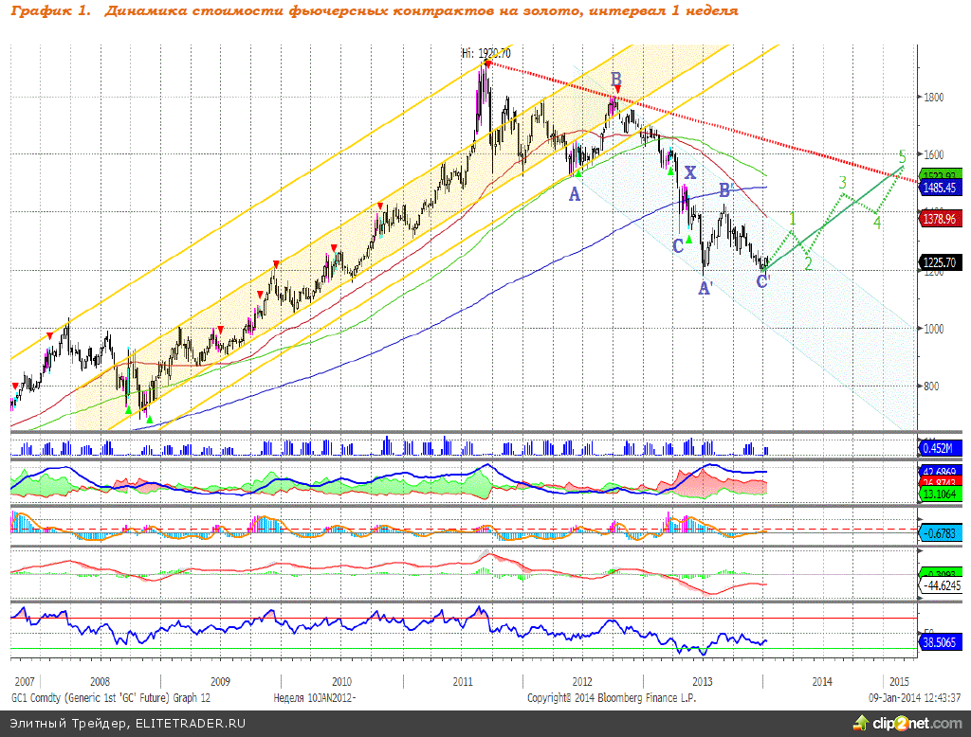This screenshot has width=971, height=737.
Task: Click the blue wave label X
Action: (689, 172)
